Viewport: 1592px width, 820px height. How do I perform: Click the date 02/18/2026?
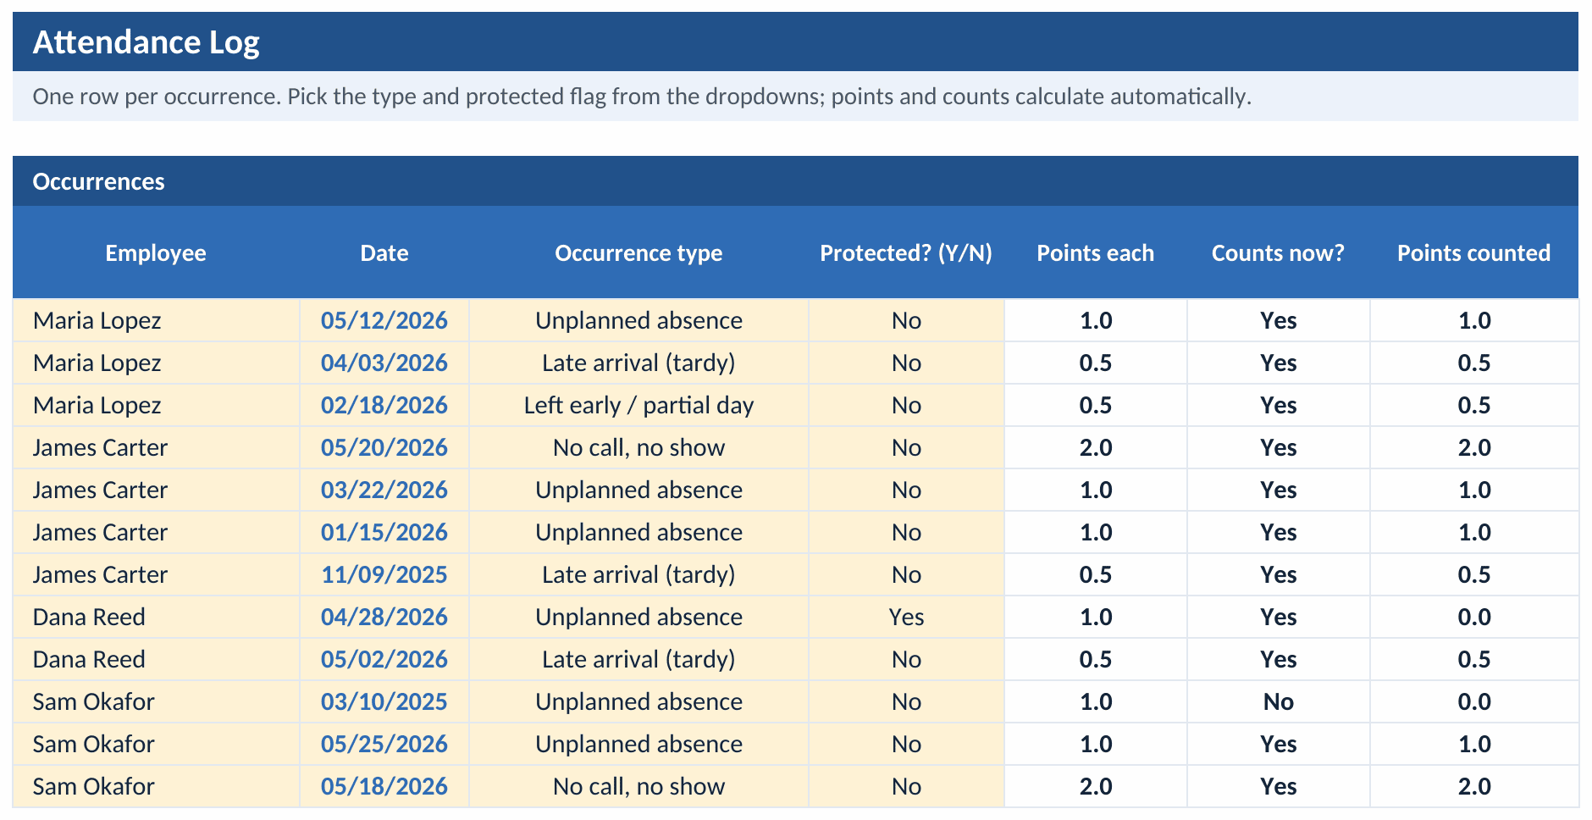point(384,405)
